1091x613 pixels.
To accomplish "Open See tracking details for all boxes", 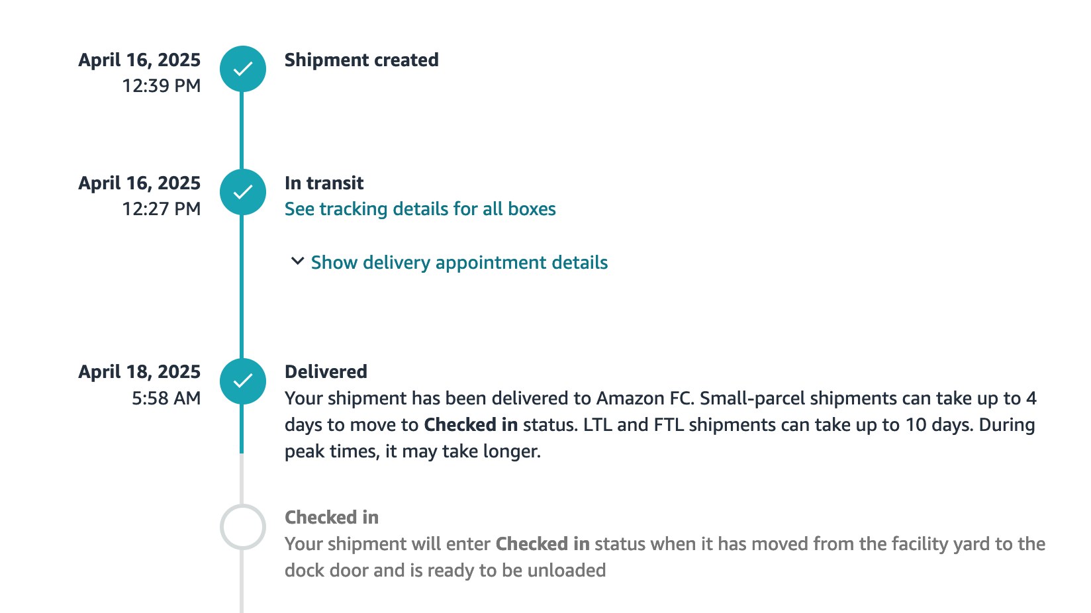I will point(420,209).
